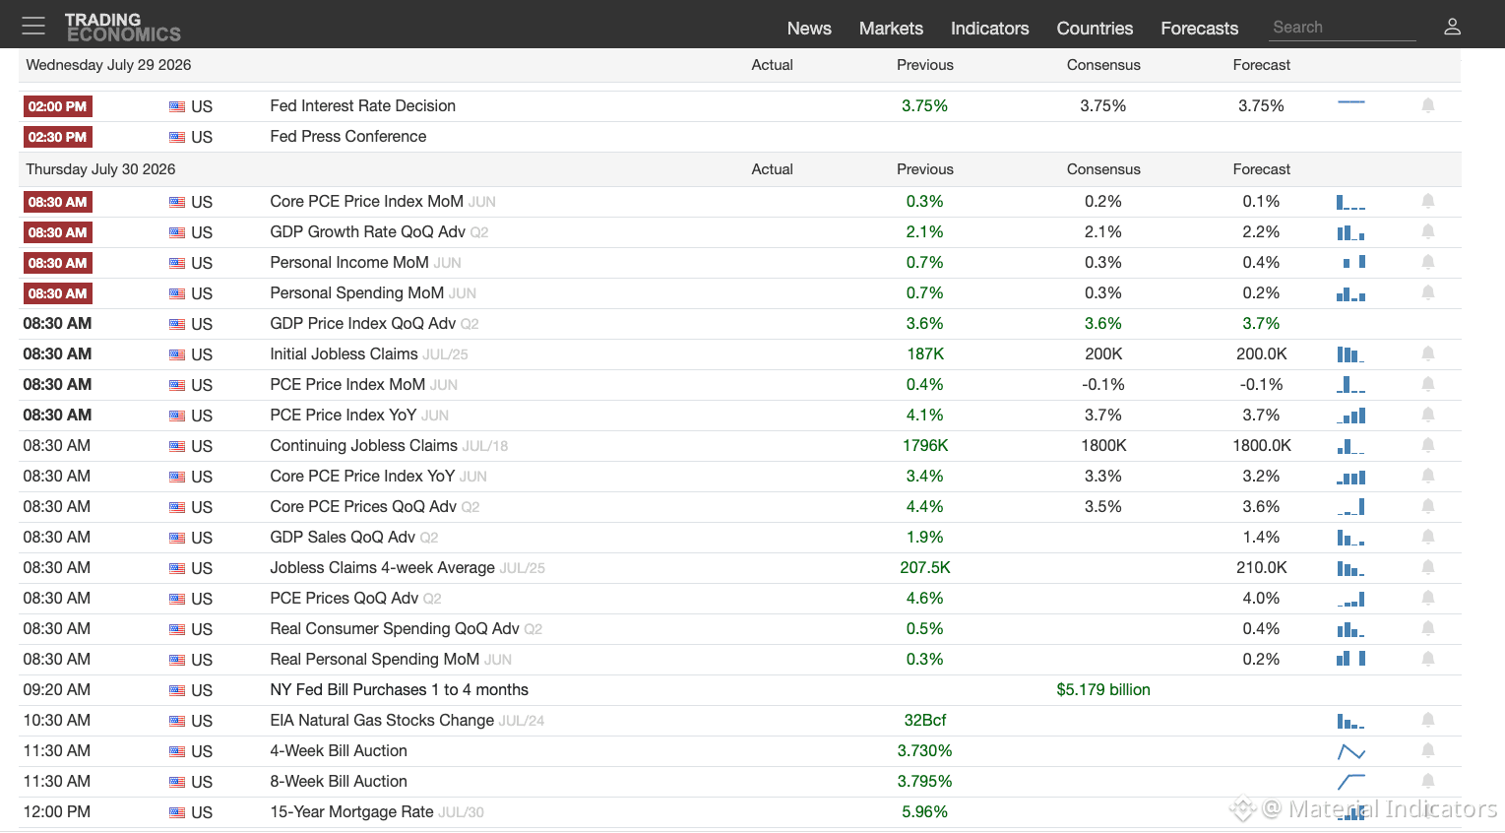Open the Markets menu

pos(891,29)
